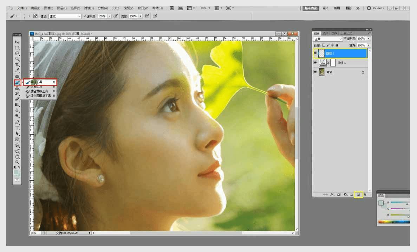Open the brush 模式 blend mode dropdown
The width and height of the screenshot is (417, 252).
pos(65,16)
